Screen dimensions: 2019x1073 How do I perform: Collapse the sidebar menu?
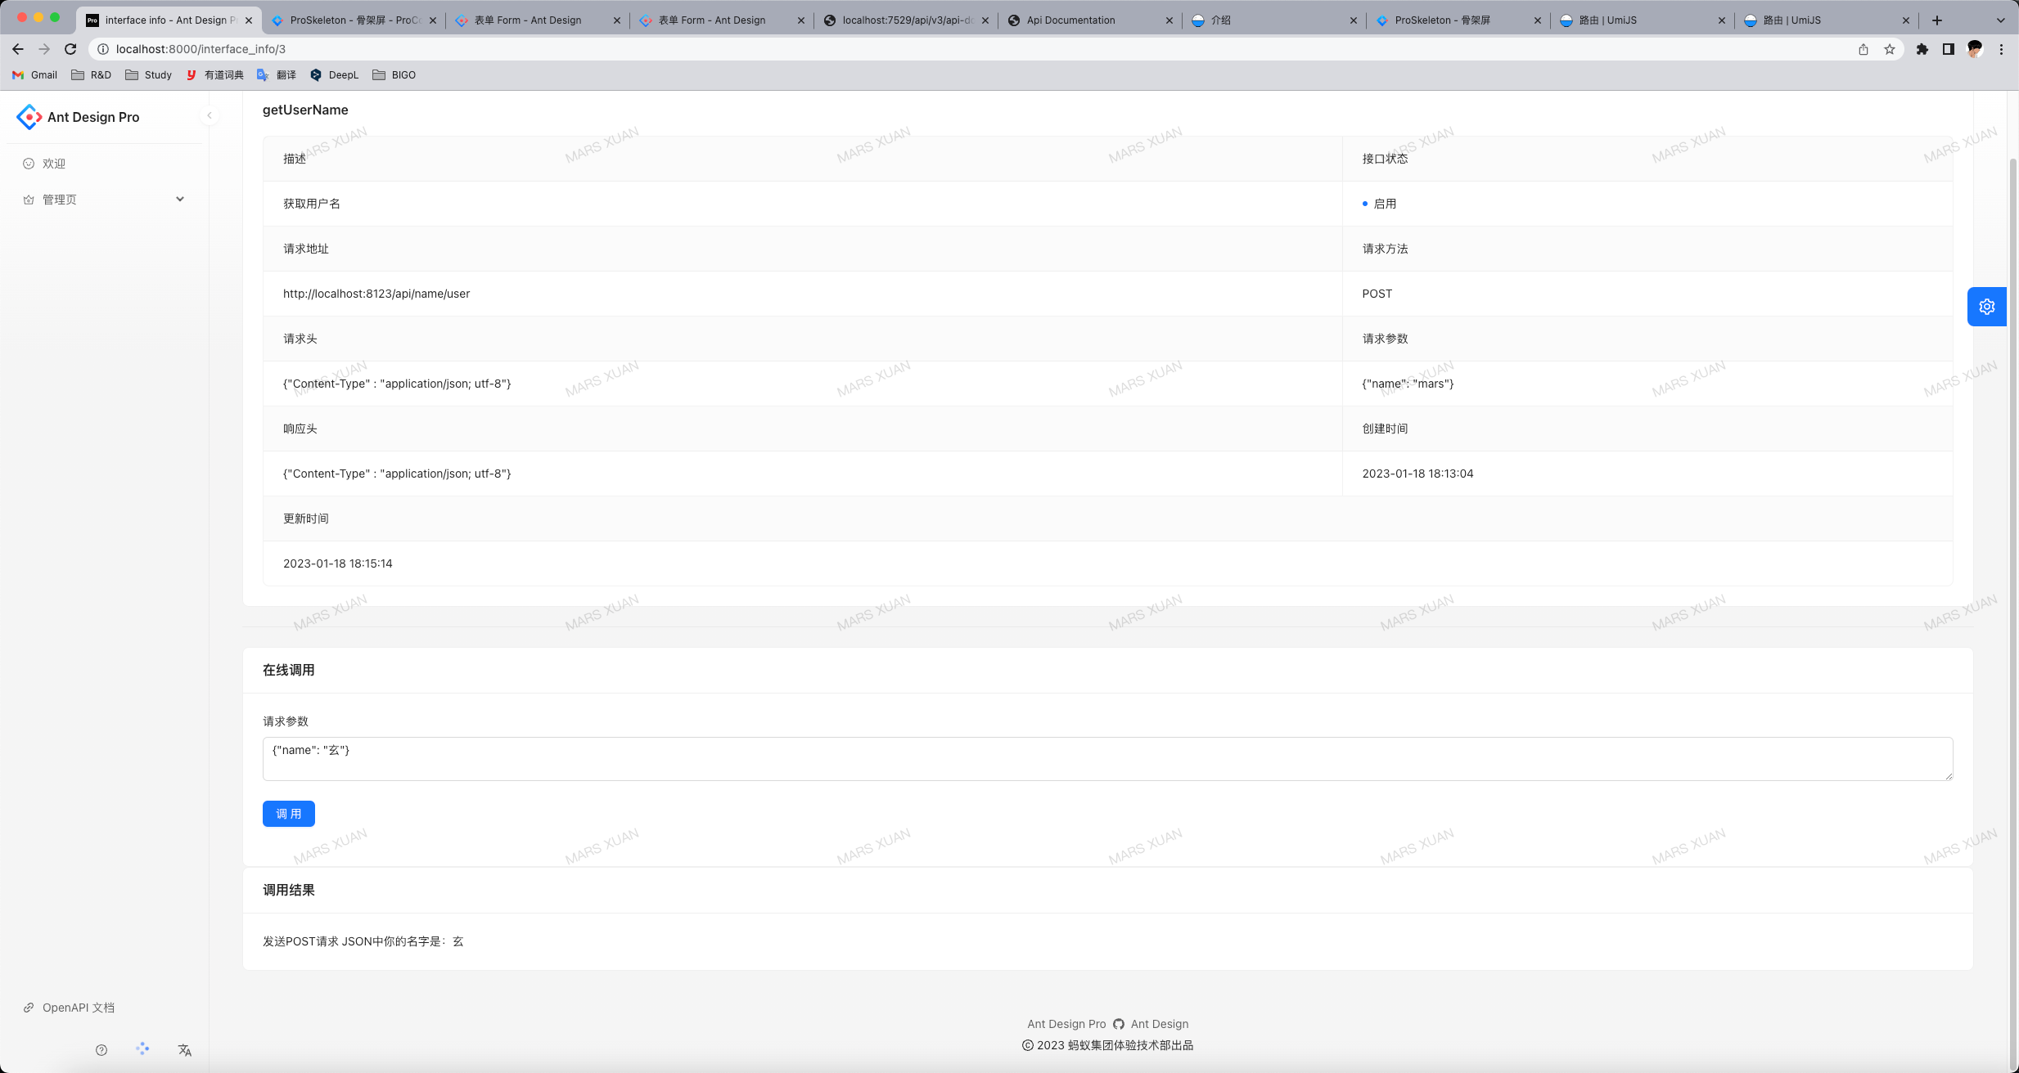pos(210,116)
